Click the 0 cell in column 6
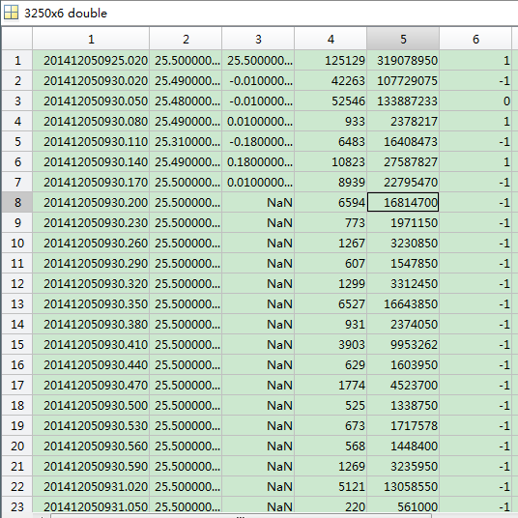 click(475, 101)
